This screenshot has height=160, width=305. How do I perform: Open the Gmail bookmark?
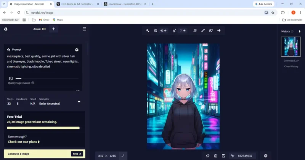[x=44, y=20]
